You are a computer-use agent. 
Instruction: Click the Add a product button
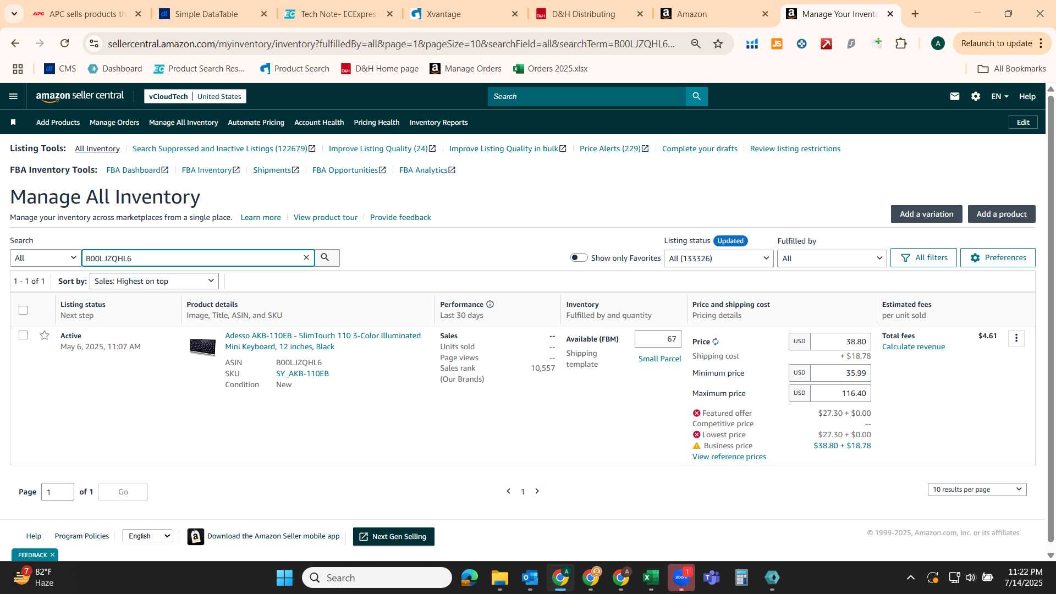pos(1002,214)
